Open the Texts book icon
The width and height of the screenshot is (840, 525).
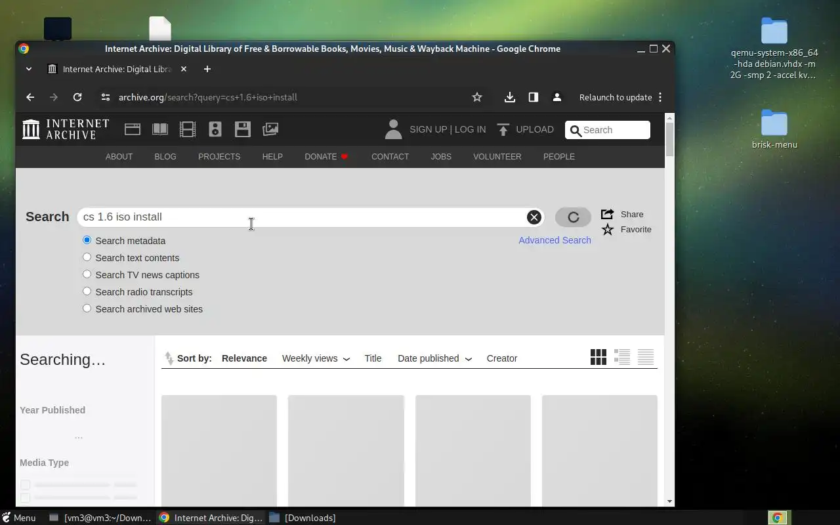tap(160, 129)
